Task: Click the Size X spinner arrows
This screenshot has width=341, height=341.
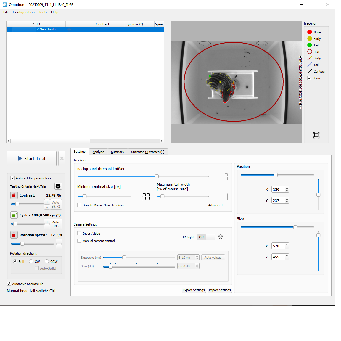Action: tap(287, 246)
